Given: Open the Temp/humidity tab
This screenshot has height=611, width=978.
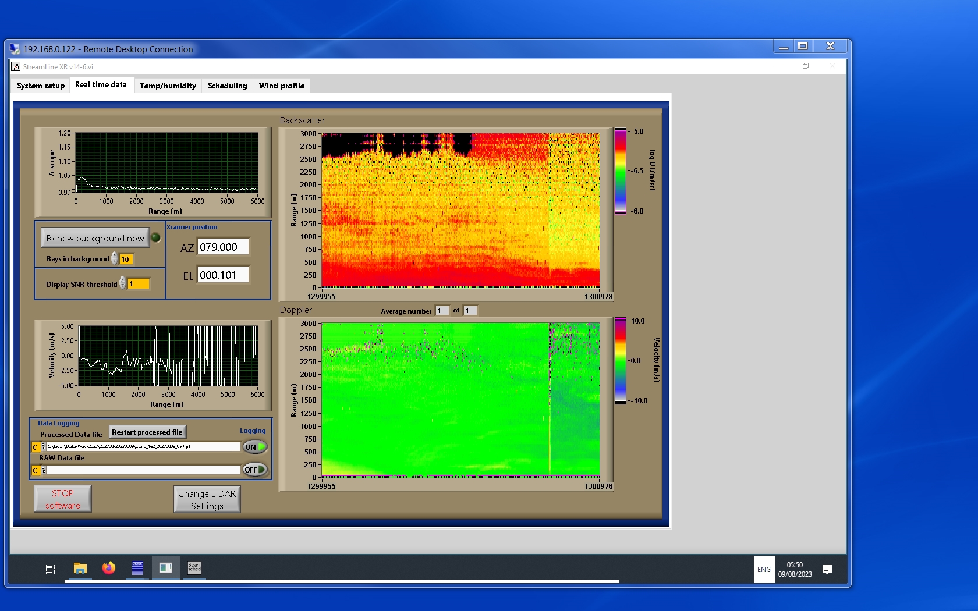Looking at the screenshot, I should (168, 86).
